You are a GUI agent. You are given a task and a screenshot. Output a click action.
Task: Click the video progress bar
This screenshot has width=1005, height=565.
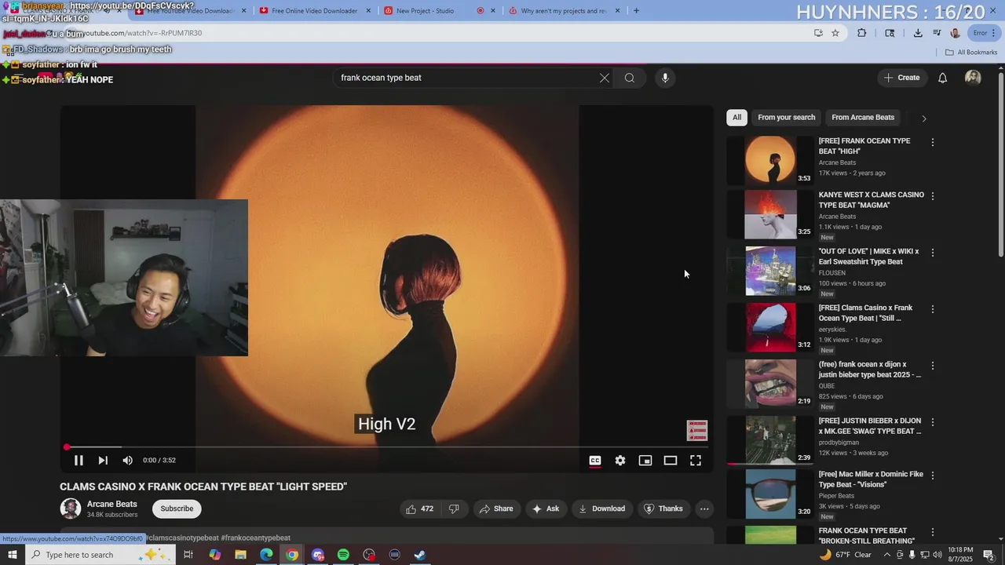click(x=387, y=447)
